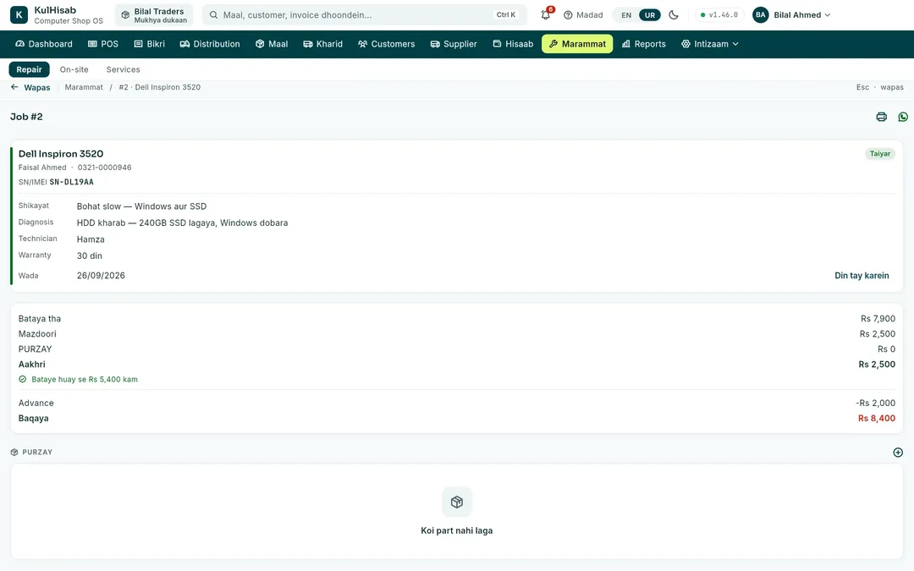Print the Job #2 repair slip
The width and height of the screenshot is (914, 571).
881,117
